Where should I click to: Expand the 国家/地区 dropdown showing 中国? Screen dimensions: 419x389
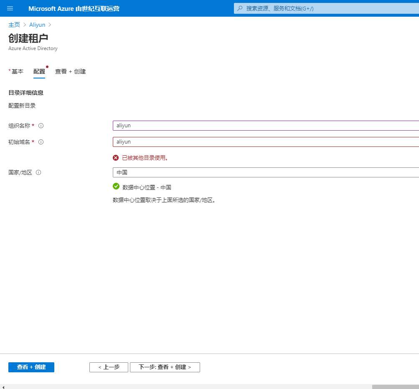[266, 172]
